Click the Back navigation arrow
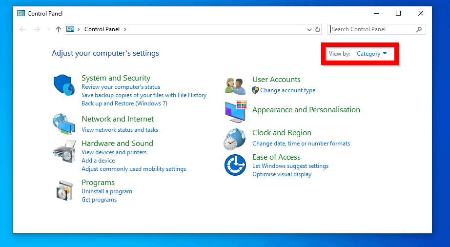The width and height of the screenshot is (450, 247). (22, 29)
